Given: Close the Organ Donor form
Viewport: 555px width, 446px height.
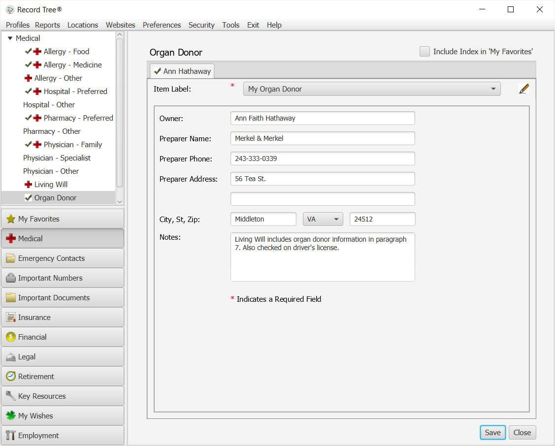Looking at the screenshot, I should coord(522,432).
